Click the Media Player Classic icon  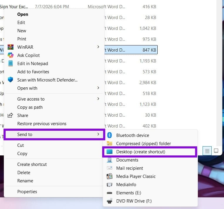point(110,176)
